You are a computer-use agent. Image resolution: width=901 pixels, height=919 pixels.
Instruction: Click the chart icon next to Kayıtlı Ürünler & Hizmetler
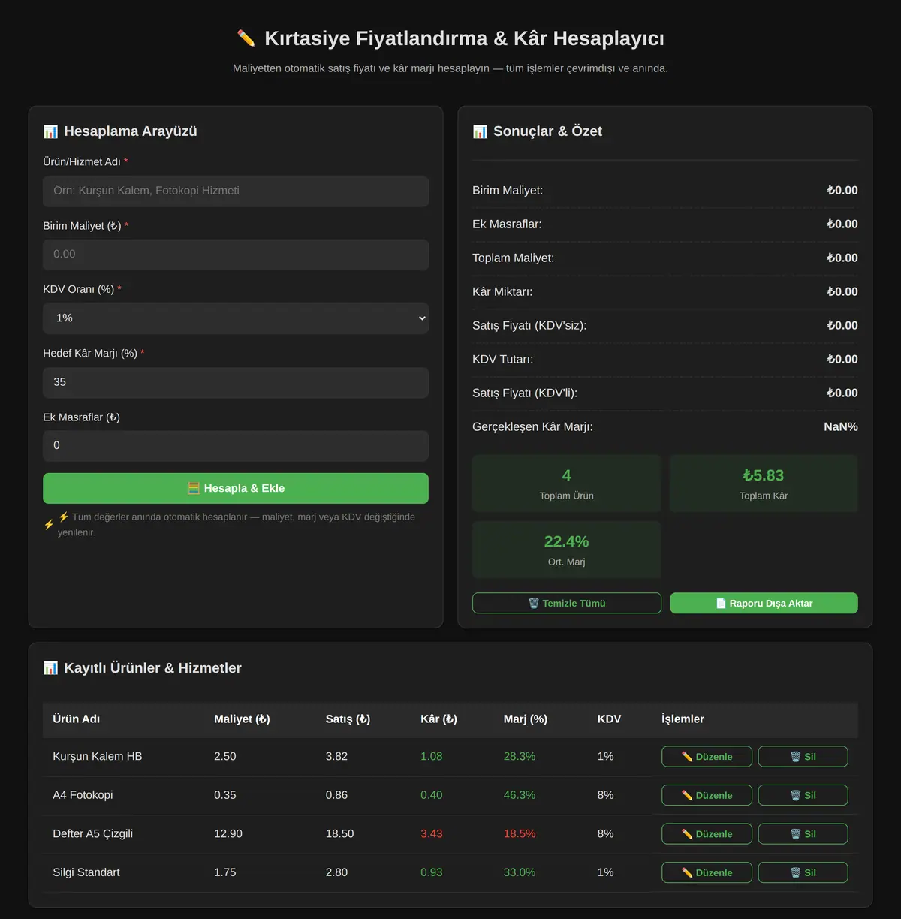pyautogui.click(x=50, y=668)
